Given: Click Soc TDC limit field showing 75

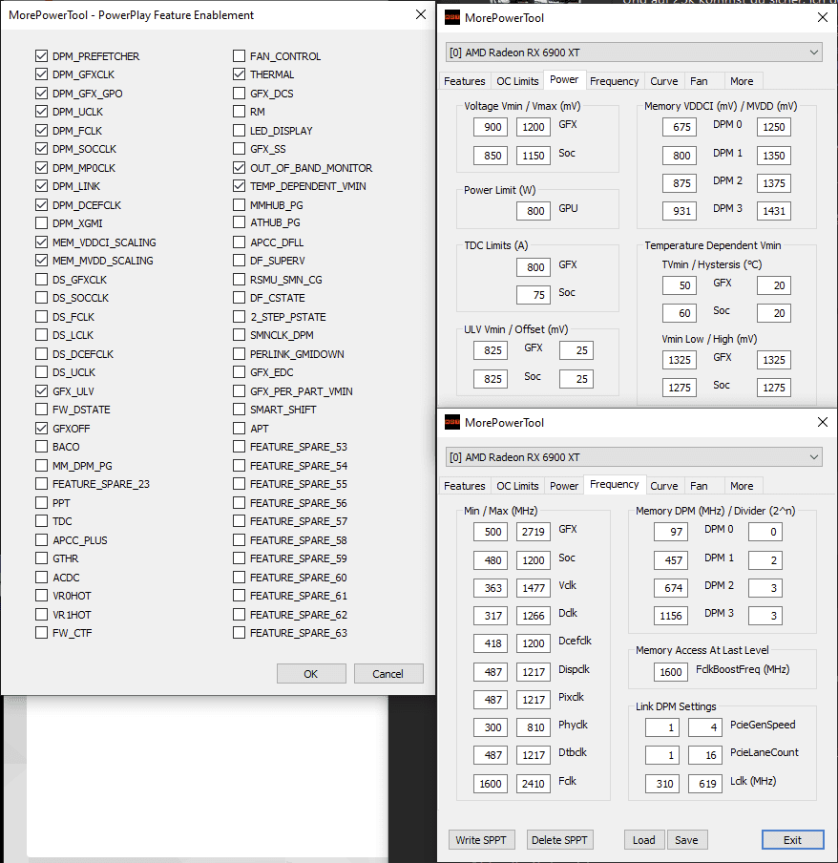Looking at the screenshot, I should [x=534, y=295].
